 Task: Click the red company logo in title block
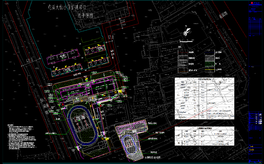[252, 3]
